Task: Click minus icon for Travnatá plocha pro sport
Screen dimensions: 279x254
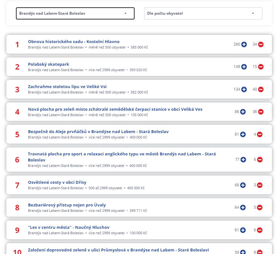Action: click(260, 160)
